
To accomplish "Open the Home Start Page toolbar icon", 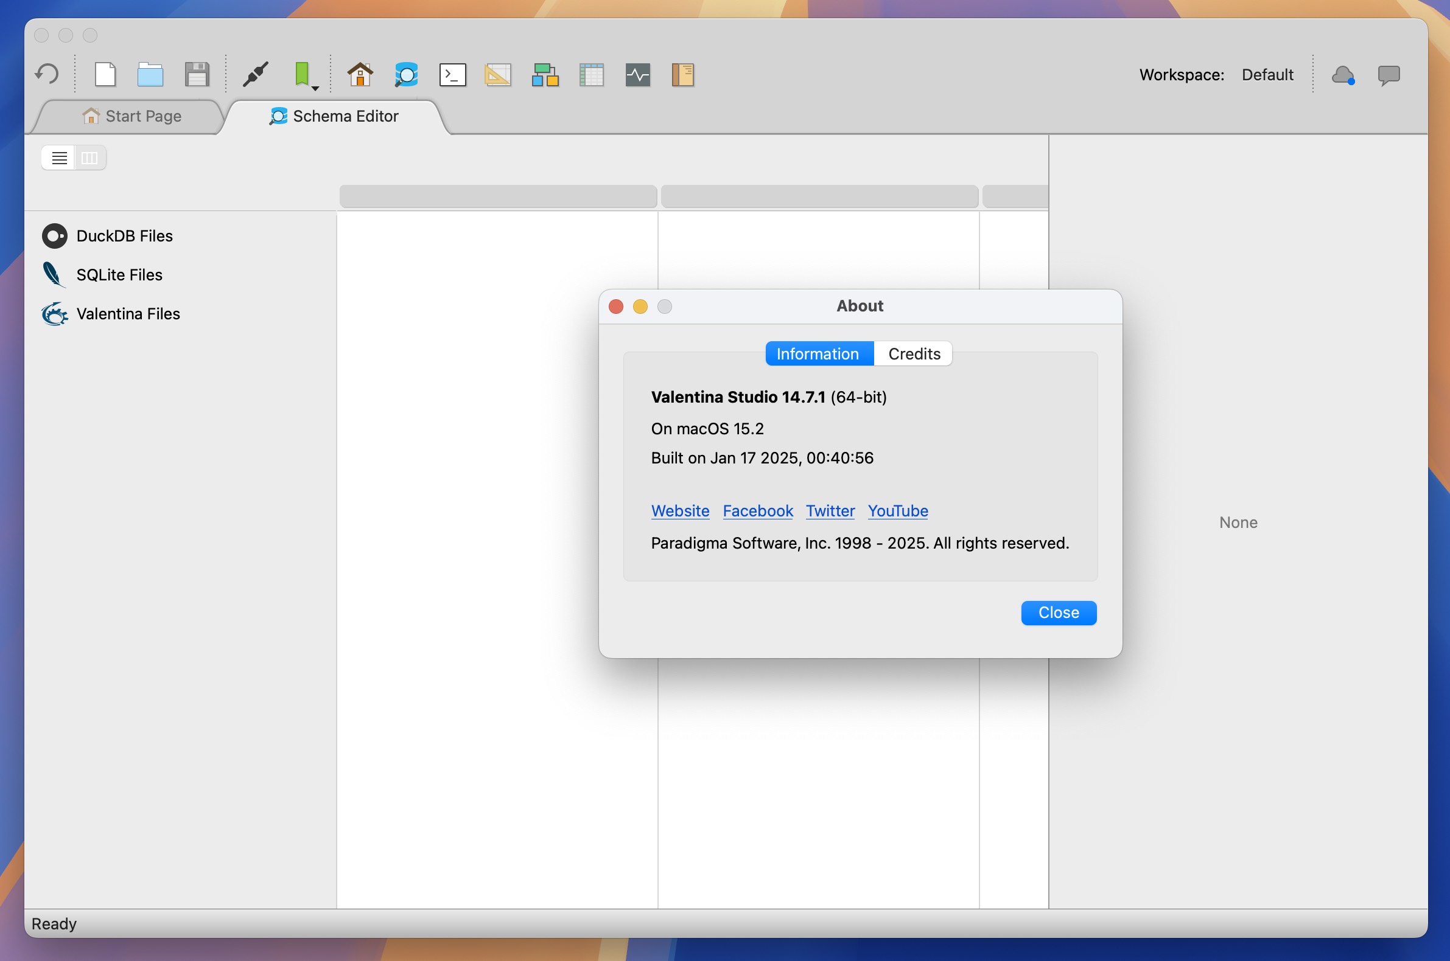I will (360, 74).
